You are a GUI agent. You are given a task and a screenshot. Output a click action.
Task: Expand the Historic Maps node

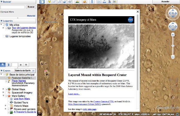click(x=5, y=106)
